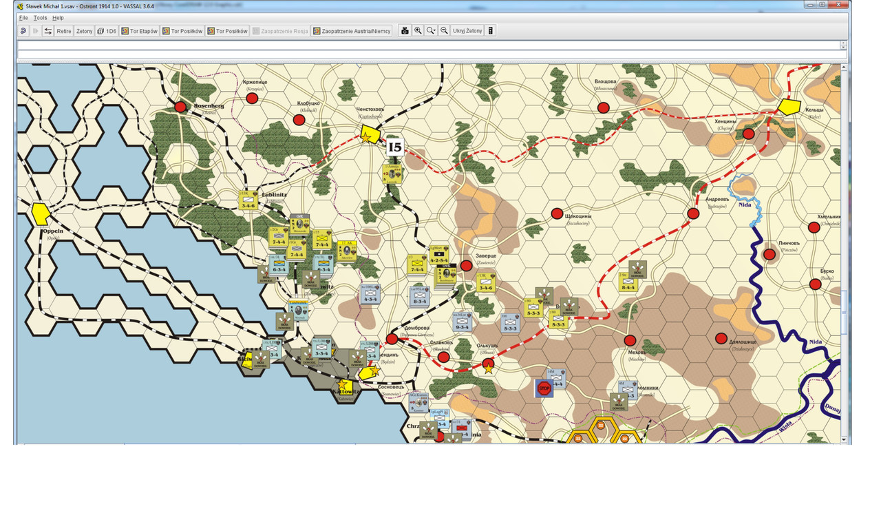
Task: Click the yellow Oppeln city pentagon
Action: pos(40,213)
